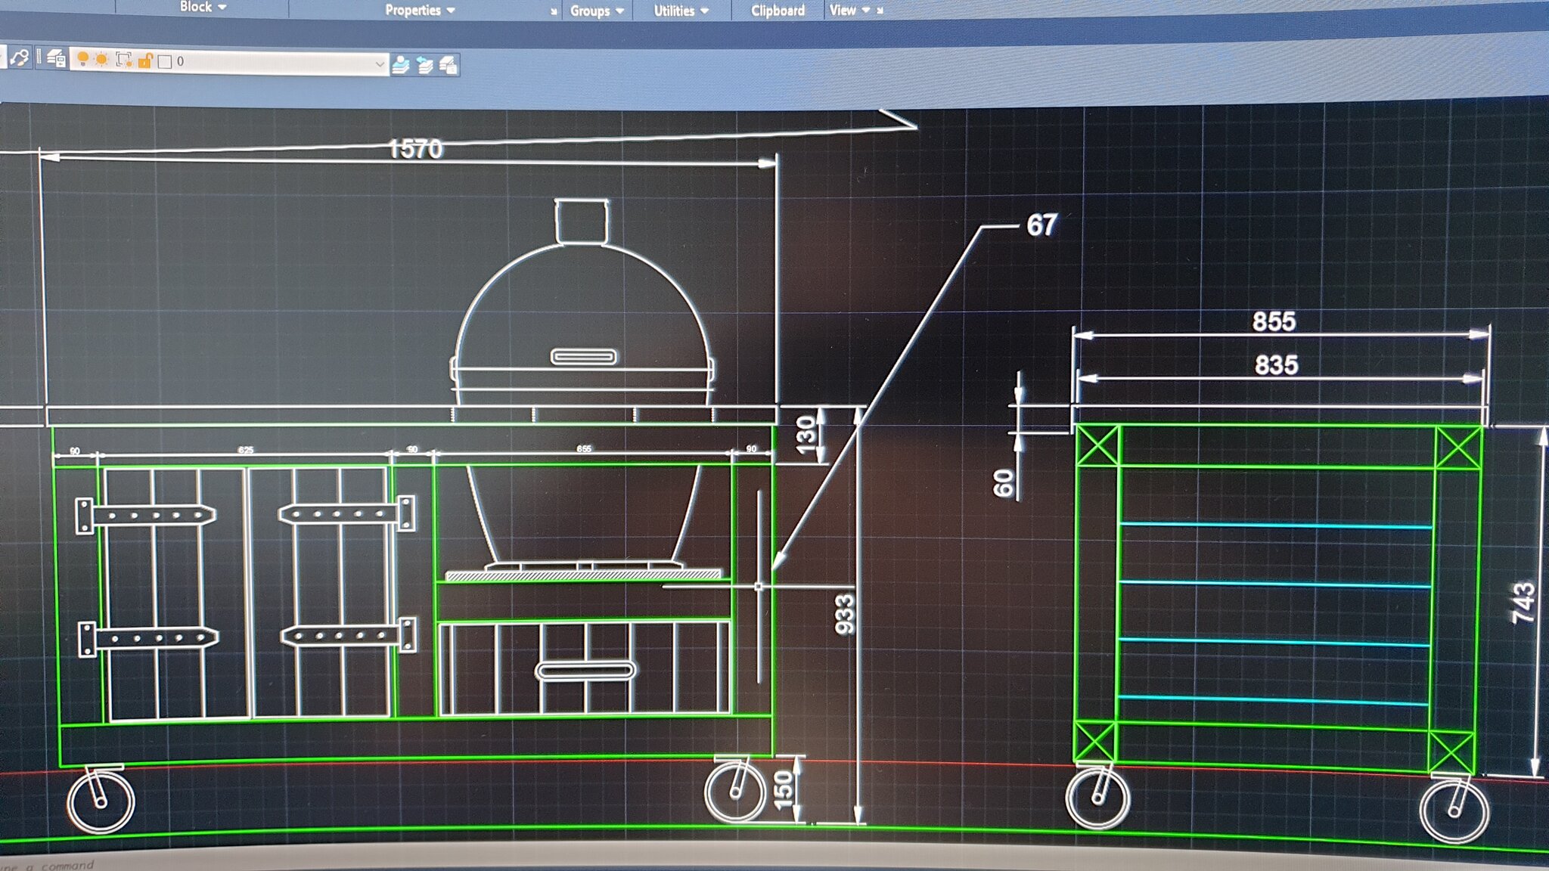Toggle layer freeze sun icon

[x=101, y=59]
